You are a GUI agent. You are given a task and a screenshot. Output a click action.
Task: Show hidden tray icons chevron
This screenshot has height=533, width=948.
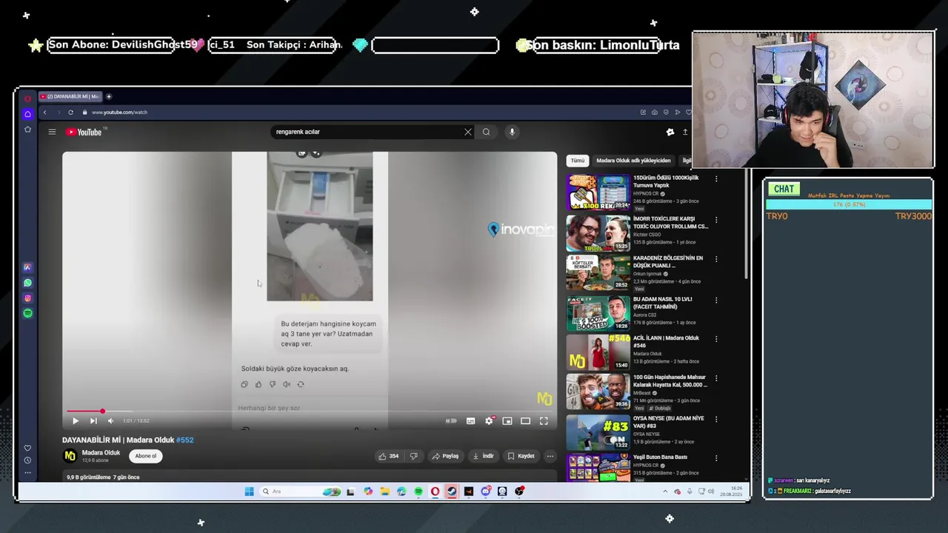tap(665, 492)
